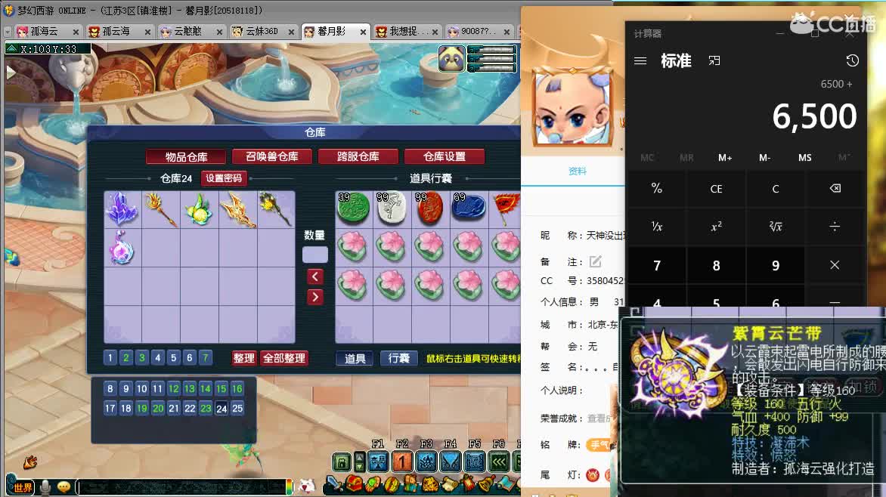This screenshot has height=497, width=886.
Task: Select the pink swirl orb warehouse item
Action: click(122, 248)
